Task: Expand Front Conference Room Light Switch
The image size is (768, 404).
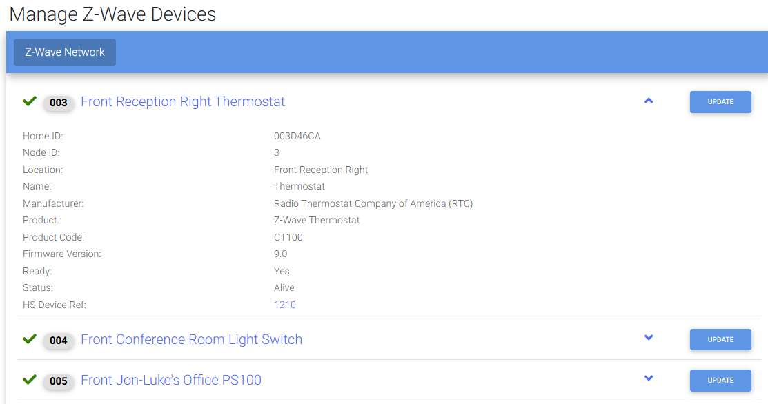Action: (648, 338)
